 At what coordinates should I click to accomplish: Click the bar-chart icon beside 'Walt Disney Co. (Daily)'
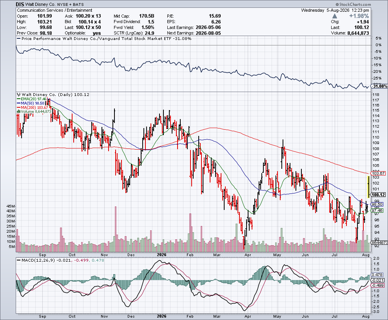pyautogui.click(x=18, y=94)
